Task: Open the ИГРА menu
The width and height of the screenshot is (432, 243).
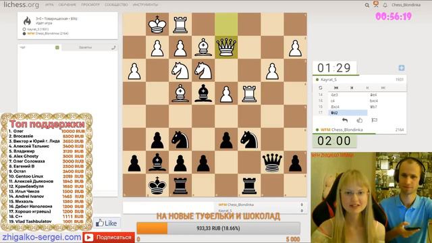Action: pos(49,5)
